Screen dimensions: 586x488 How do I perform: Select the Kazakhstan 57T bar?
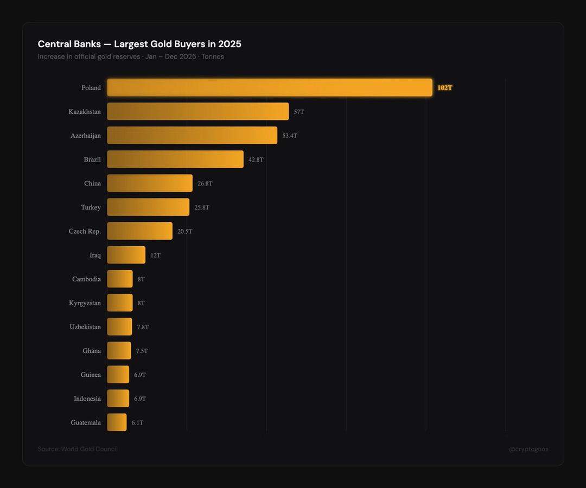[198, 111]
